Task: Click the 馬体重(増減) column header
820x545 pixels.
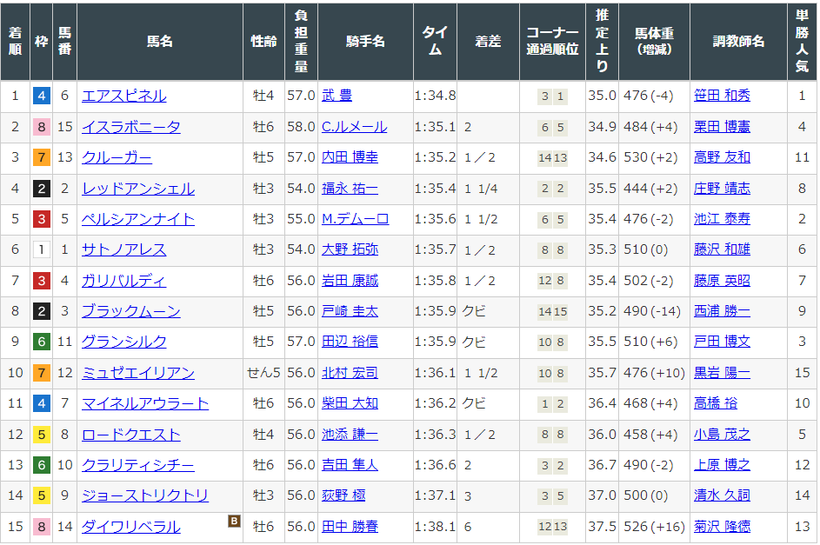Action: tap(654, 42)
